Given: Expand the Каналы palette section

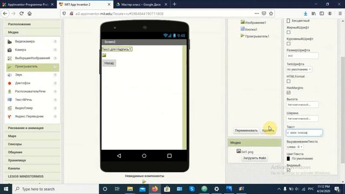Looking at the screenshot, I should point(32,168).
